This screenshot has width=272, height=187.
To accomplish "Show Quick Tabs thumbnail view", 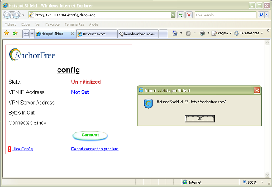I will 26,34.
